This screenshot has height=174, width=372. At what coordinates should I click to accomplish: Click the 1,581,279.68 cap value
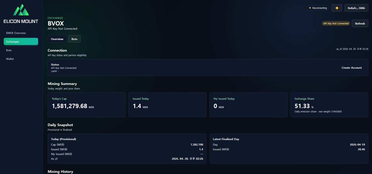[69, 106]
